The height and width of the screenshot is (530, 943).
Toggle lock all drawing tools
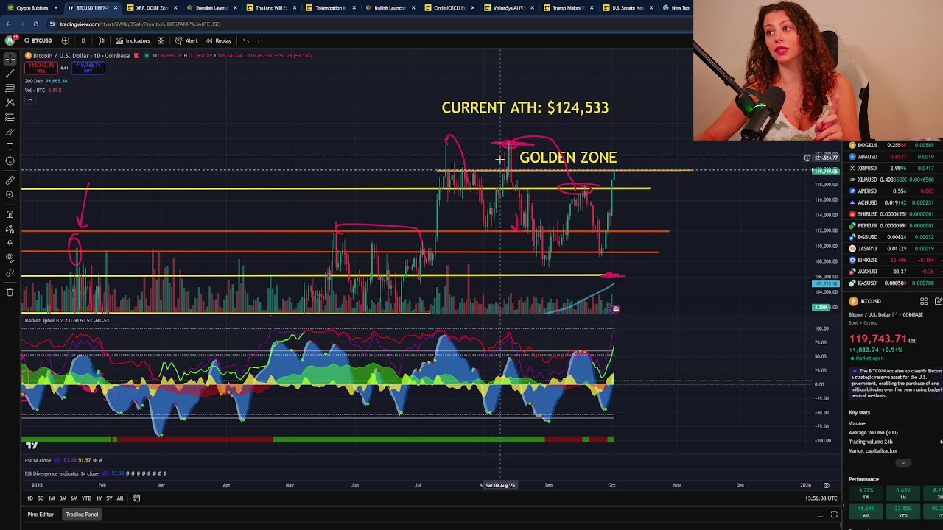(10, 244)
